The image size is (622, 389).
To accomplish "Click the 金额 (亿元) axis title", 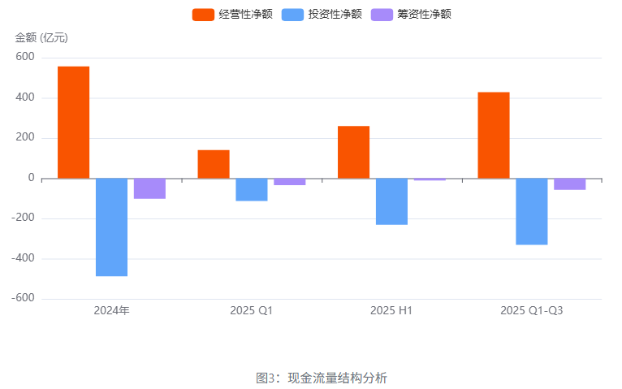I will point(41,37).
